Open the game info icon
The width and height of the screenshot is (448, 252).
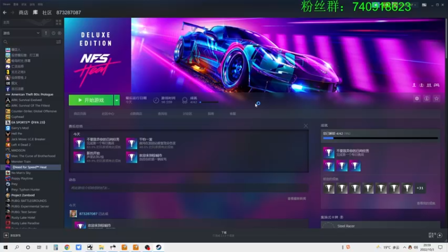(427, 99)
